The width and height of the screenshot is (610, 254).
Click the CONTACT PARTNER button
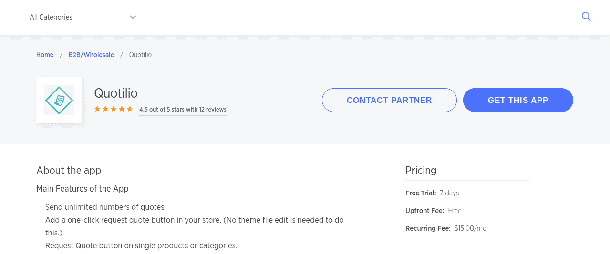(x=389, y=100)
